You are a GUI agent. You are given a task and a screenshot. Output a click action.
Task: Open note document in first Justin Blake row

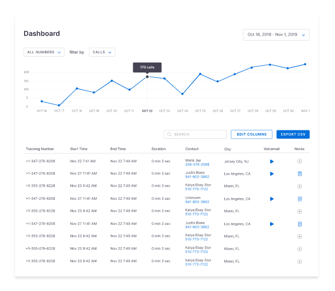(x=299, y=174)
